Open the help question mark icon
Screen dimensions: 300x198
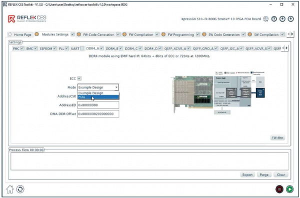click(274, 19)
